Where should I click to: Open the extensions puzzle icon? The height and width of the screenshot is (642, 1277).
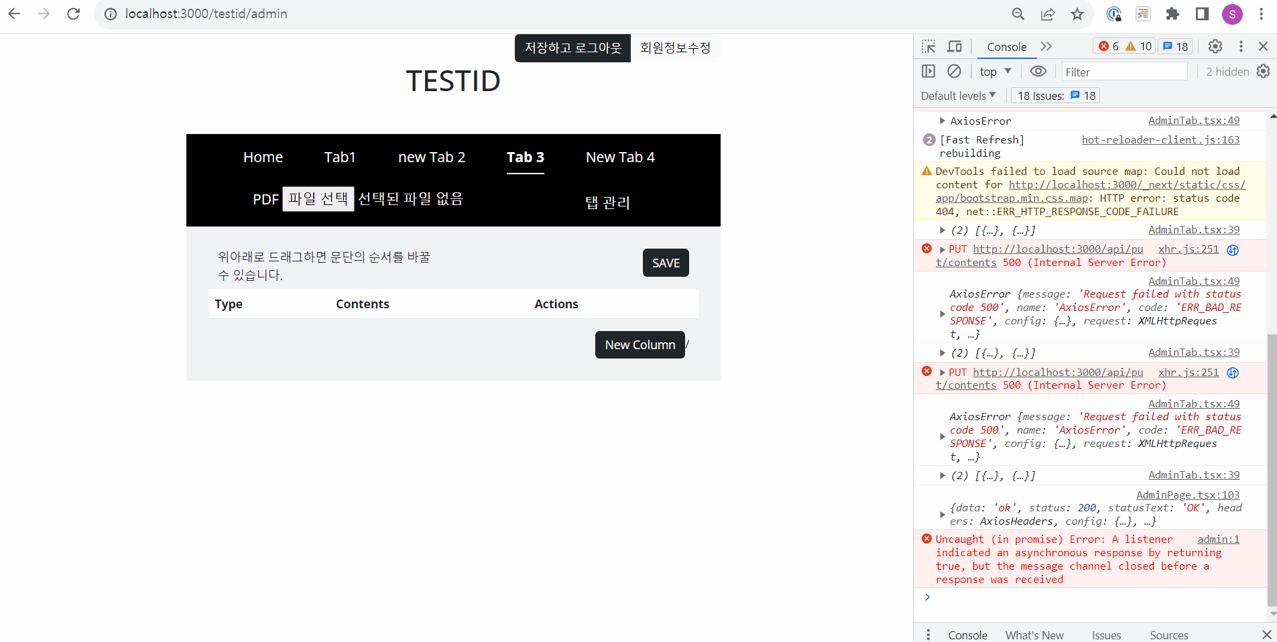[x=1172, y=14]
